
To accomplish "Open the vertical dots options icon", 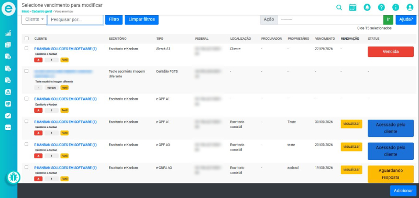I will tap(395, 7).
